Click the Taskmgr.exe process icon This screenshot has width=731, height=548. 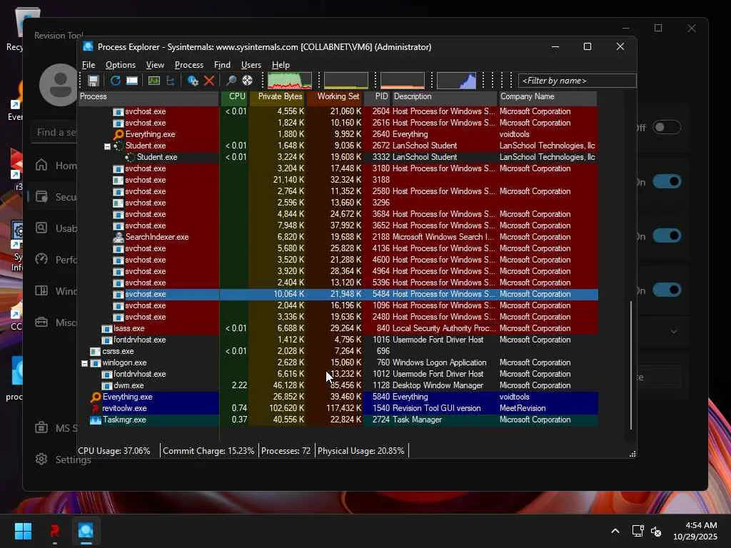click(x=96, y=420)
